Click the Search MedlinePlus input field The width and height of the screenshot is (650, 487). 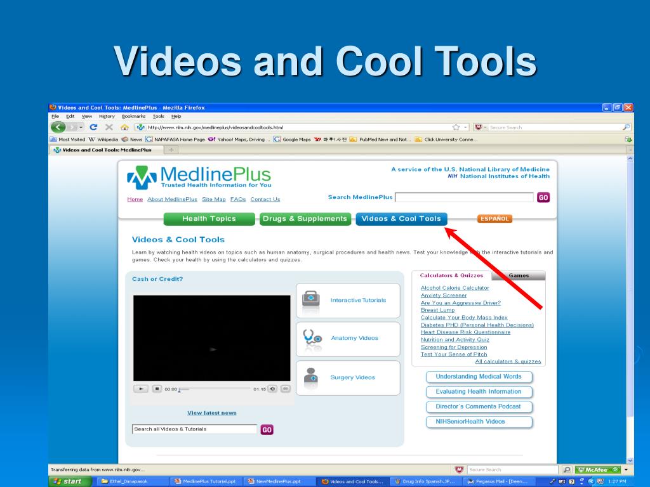pos(464,198)
